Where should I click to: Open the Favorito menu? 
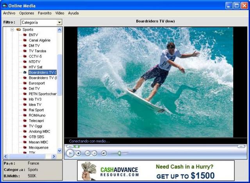(x=45, y=13)
